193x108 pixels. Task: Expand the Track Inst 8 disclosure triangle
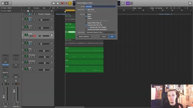tap(2, 11)
